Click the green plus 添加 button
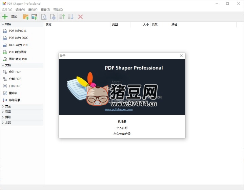This screenshot has width=244, height=190. pos(9,17)
